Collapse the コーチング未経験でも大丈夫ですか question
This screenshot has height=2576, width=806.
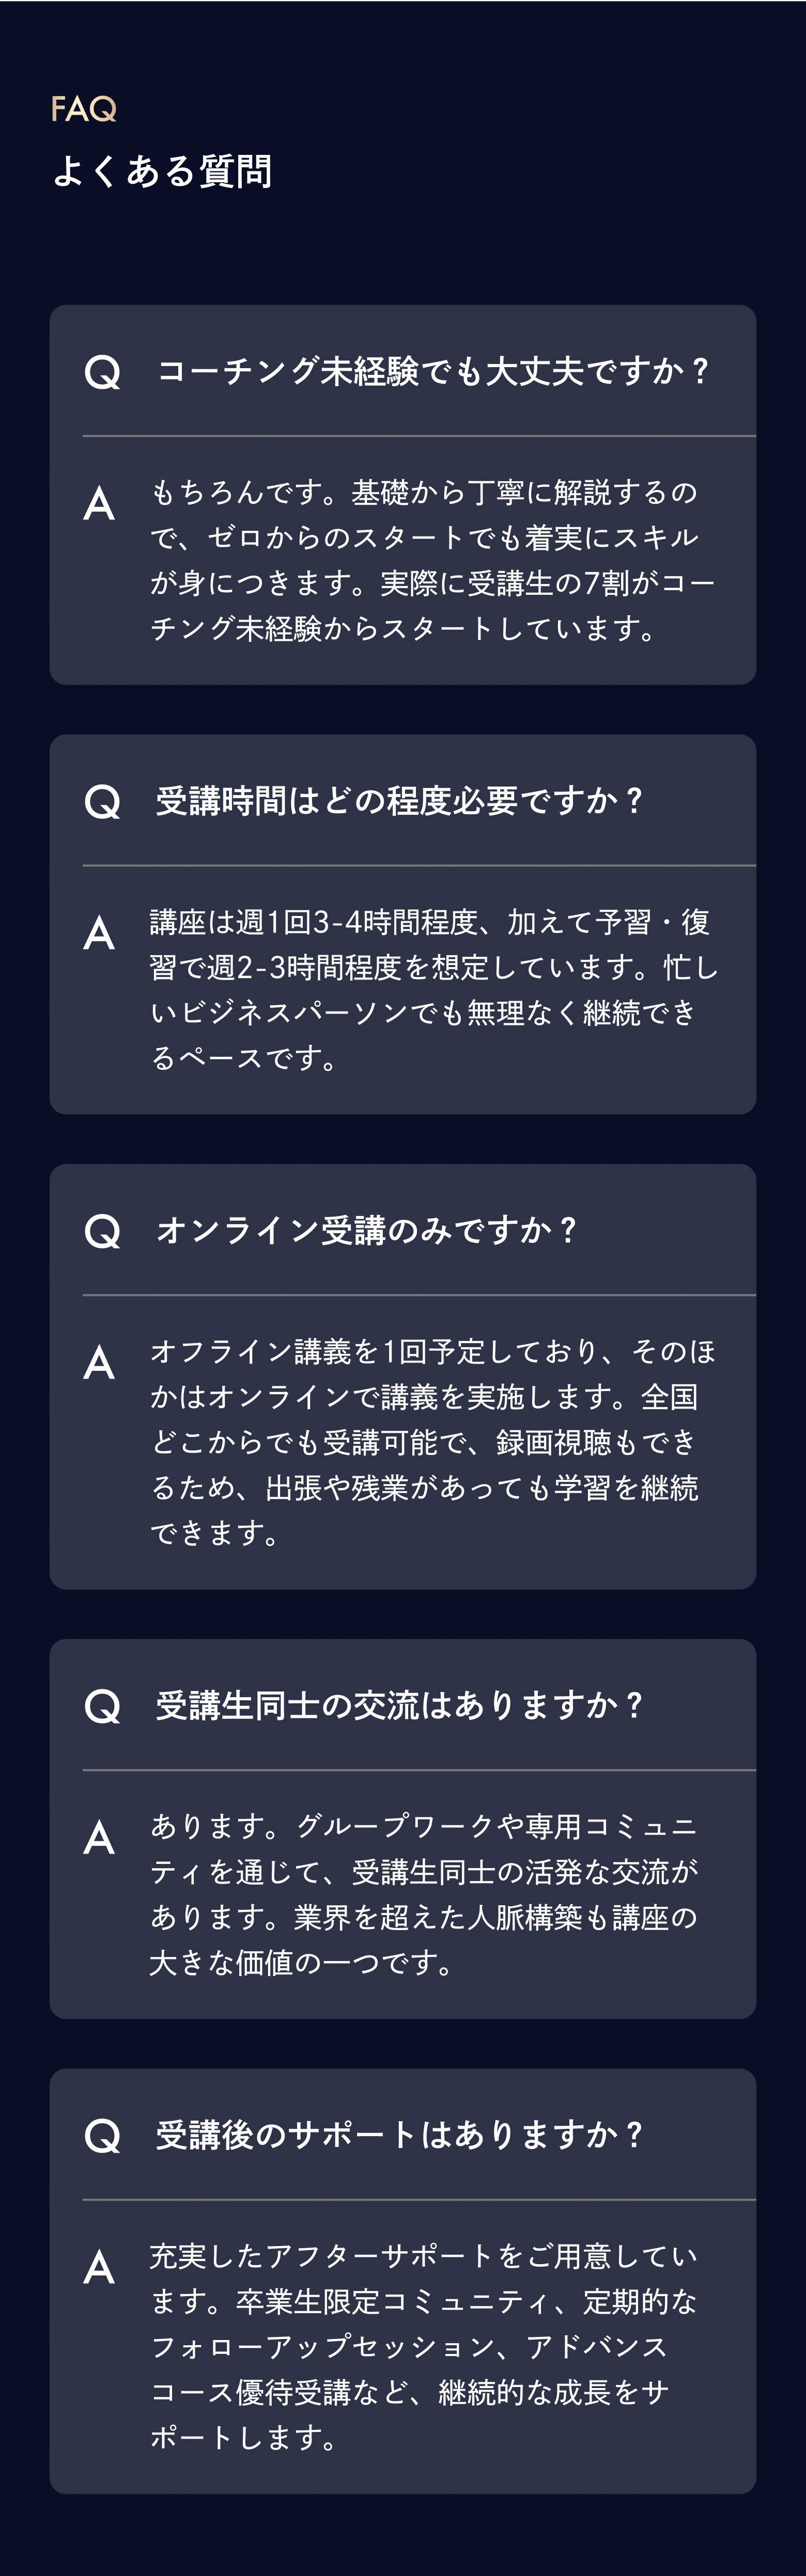(x=432, y=372)
